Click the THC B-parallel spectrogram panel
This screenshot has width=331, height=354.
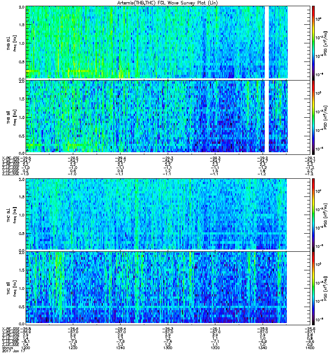(x=168, y=289)
